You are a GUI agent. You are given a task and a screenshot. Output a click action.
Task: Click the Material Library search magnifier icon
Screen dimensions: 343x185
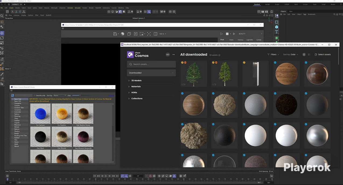12,95
